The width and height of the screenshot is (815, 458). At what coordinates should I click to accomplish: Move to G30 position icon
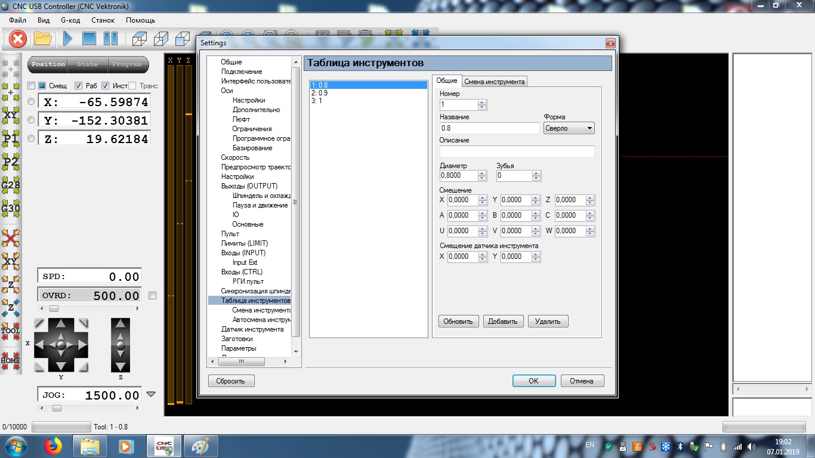(11, 209)
